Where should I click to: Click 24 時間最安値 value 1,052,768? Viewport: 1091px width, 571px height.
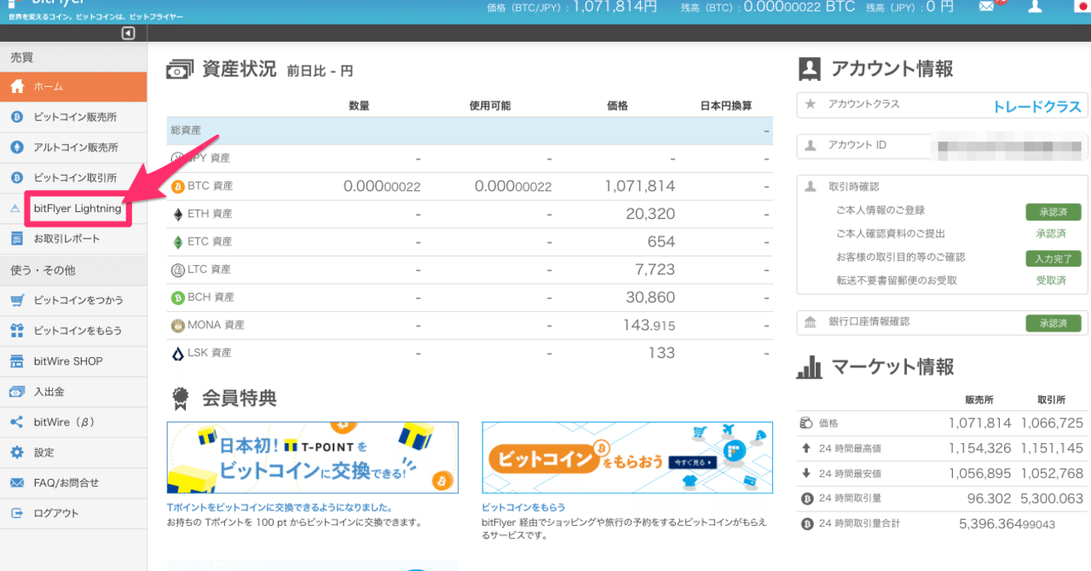(x=1053, y=474)
